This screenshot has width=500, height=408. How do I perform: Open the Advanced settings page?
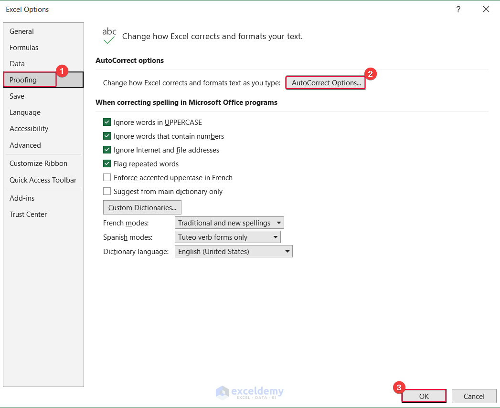pyautogui.click(x=24, y=145)
